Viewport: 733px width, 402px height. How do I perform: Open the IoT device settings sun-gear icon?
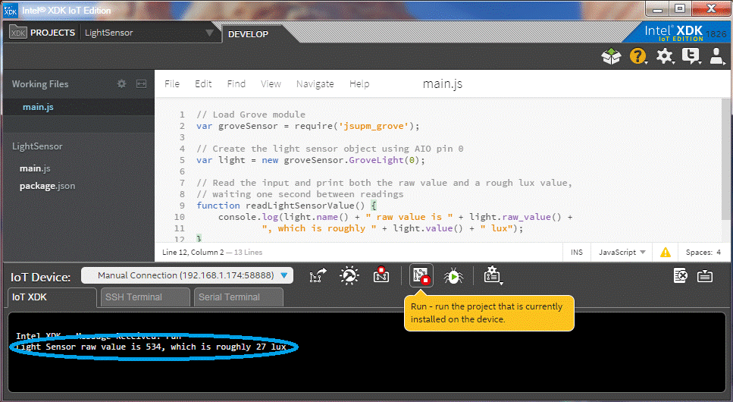pyautogui.click(x=349, y=275)
